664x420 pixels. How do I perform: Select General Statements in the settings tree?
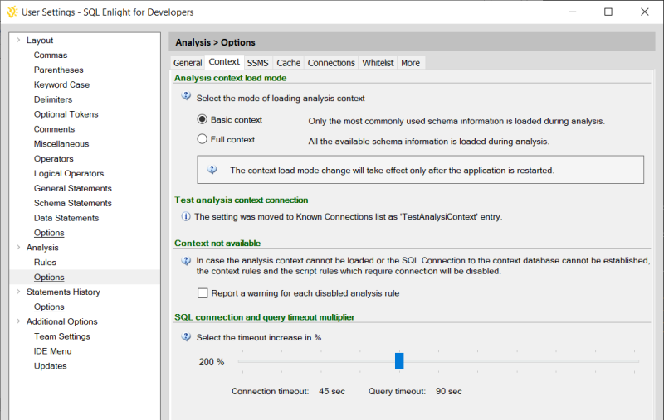tap(73, 188)
